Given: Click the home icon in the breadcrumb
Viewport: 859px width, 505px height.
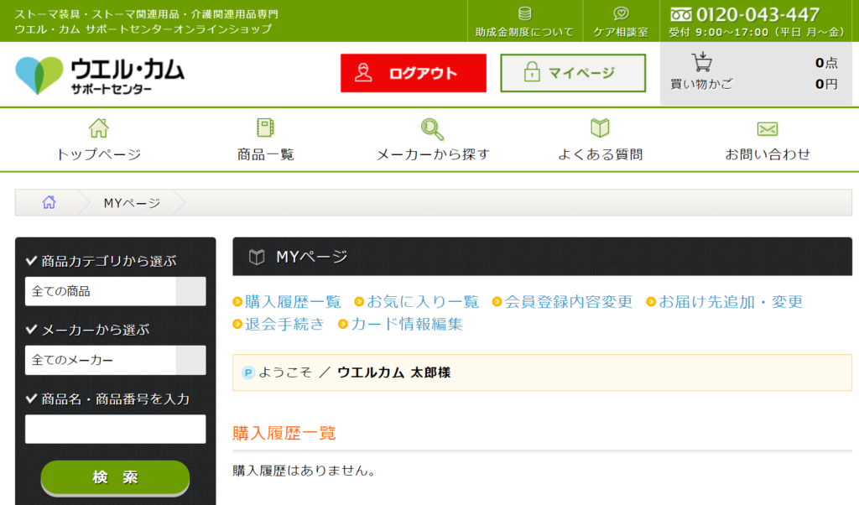Looking at the screenshot, I should coord(49,202).
